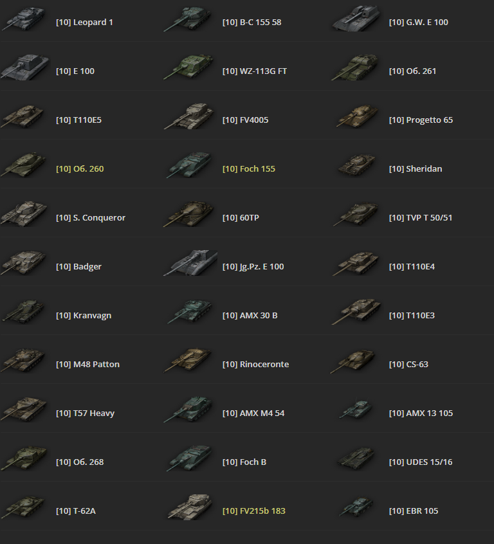Click the EBR 105 vehicle icon

(x=356, y=507)
